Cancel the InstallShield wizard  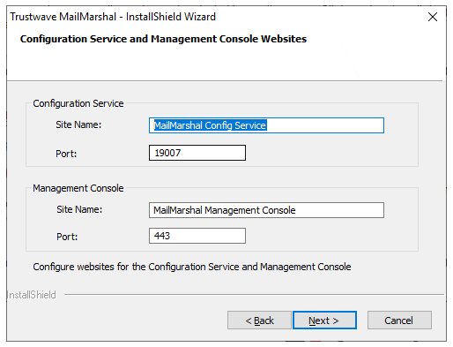click(399, 320)
